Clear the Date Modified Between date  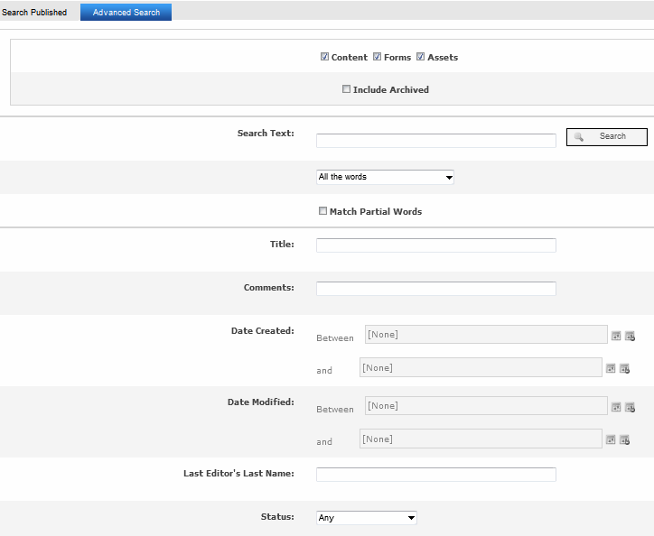pos(630,407)
